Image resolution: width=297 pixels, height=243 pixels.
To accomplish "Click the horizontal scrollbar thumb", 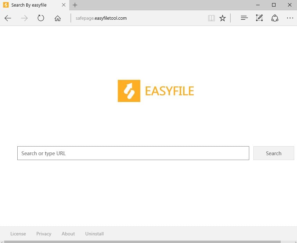I will point(142,242).
